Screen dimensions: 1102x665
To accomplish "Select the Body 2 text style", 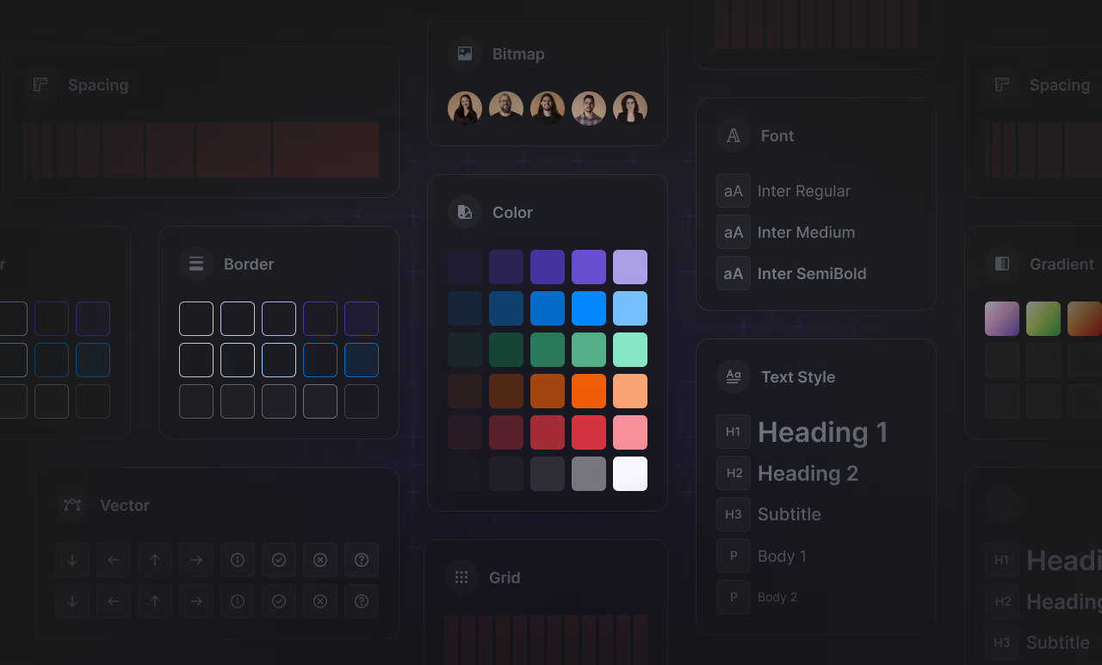I will coord(777,597).
